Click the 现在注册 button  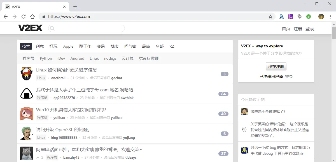pos(276,66)
